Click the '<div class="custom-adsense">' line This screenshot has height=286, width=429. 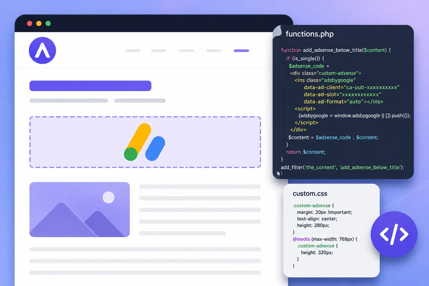click(326, 73)
